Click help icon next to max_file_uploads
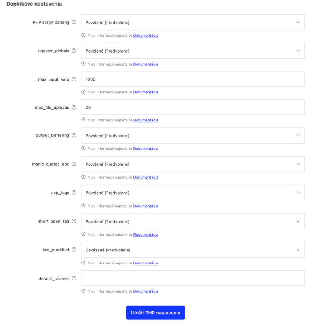Viewport: 310px width, 323px height. click(x=74, y=107)
